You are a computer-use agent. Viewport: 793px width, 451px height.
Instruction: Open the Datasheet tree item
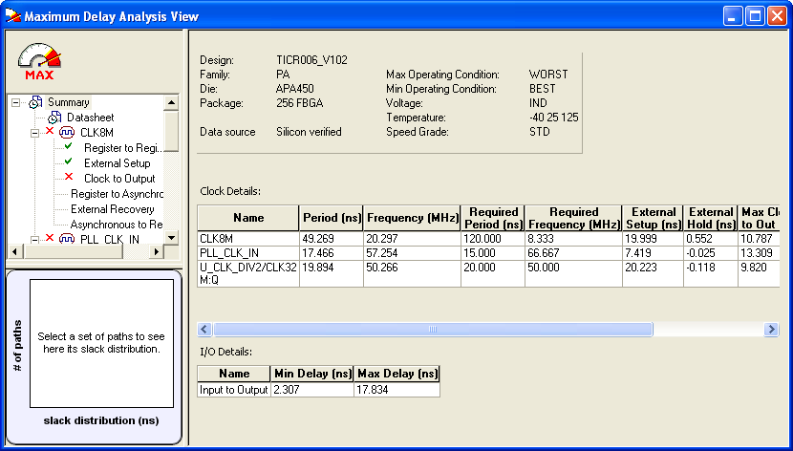[x=91, y=118]
